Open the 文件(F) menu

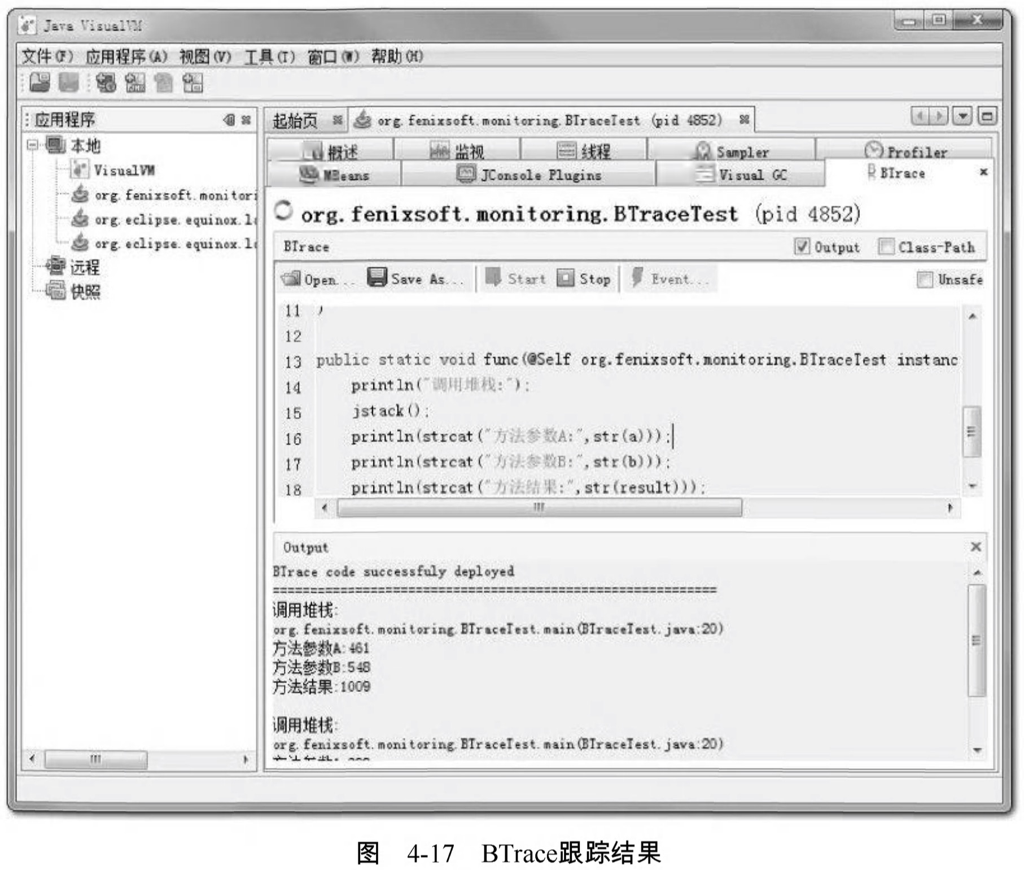[x=47, y=56]
